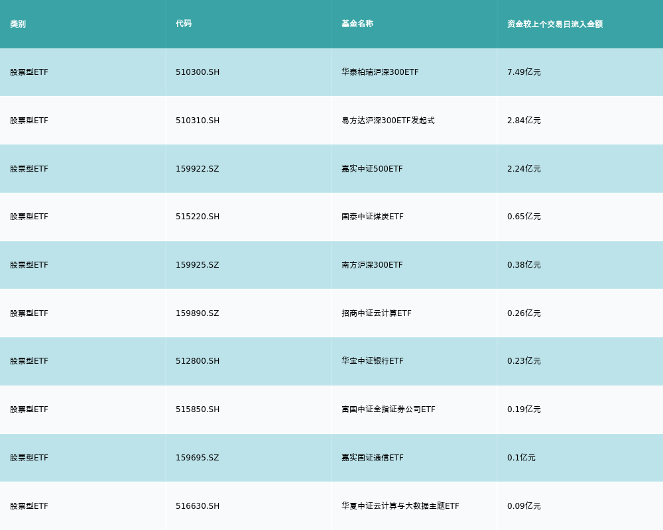Select fund code 516630.SH
Viewport: 663px width, 530px height.
(198, 506)
